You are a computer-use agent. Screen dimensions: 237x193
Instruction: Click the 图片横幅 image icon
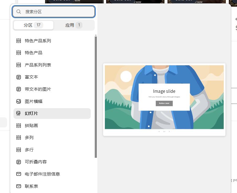click(x=19, y=101)
